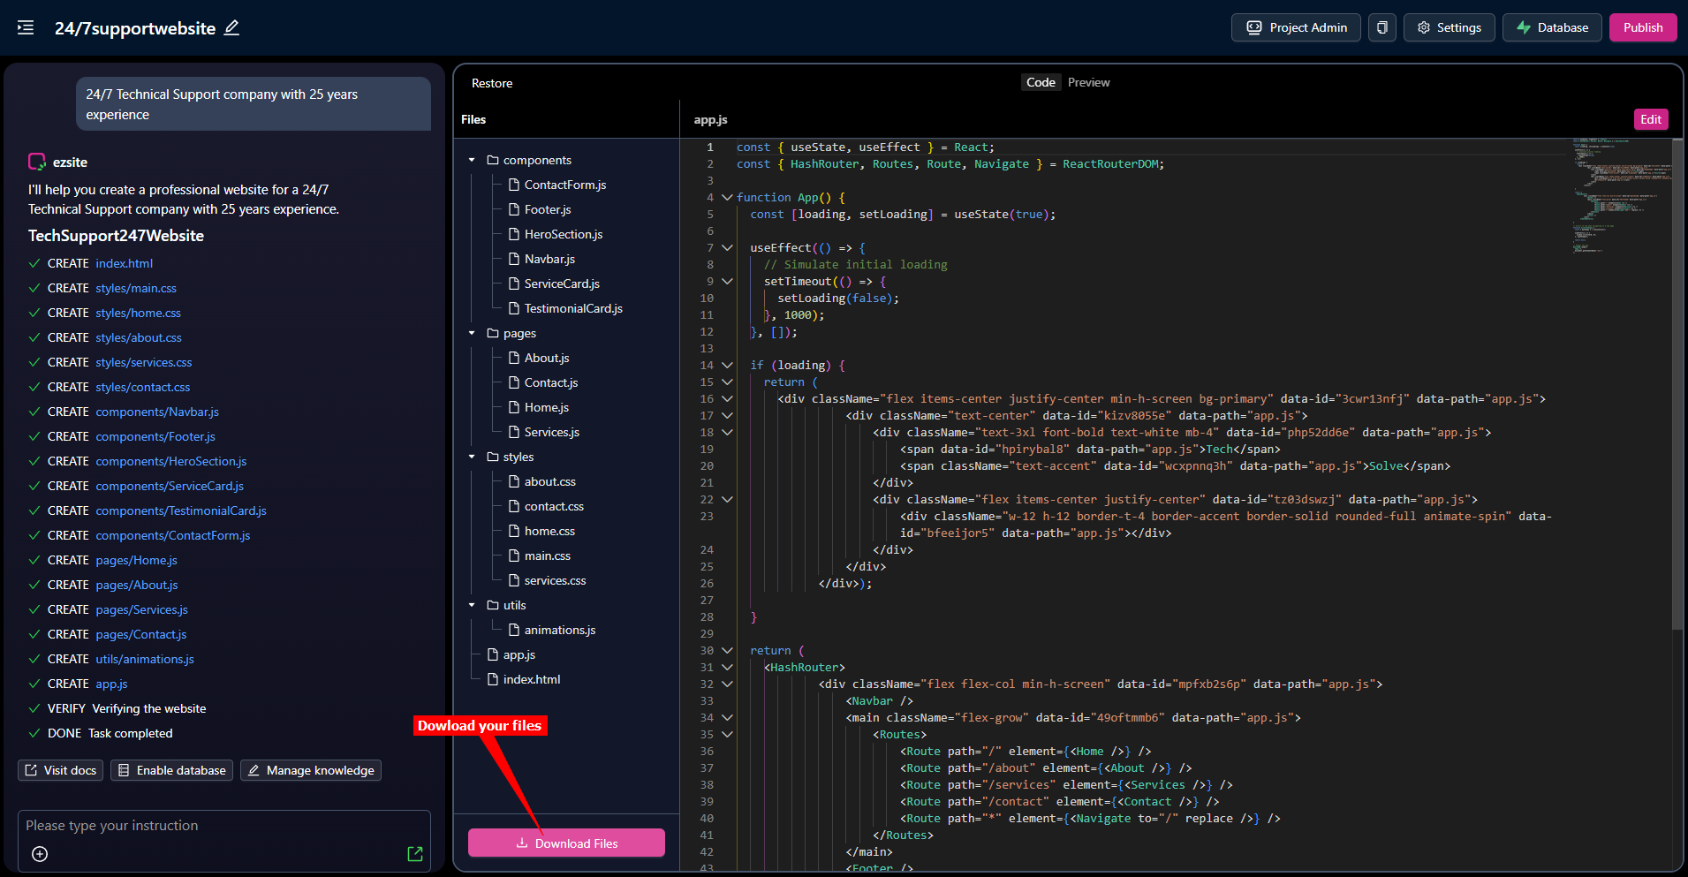Click Enable database
1688x877 pixels.
[171, 770]
